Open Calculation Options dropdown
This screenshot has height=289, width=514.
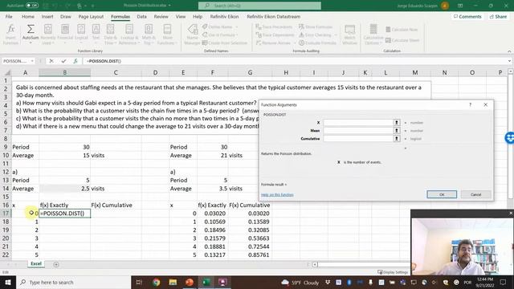(373, 34)
